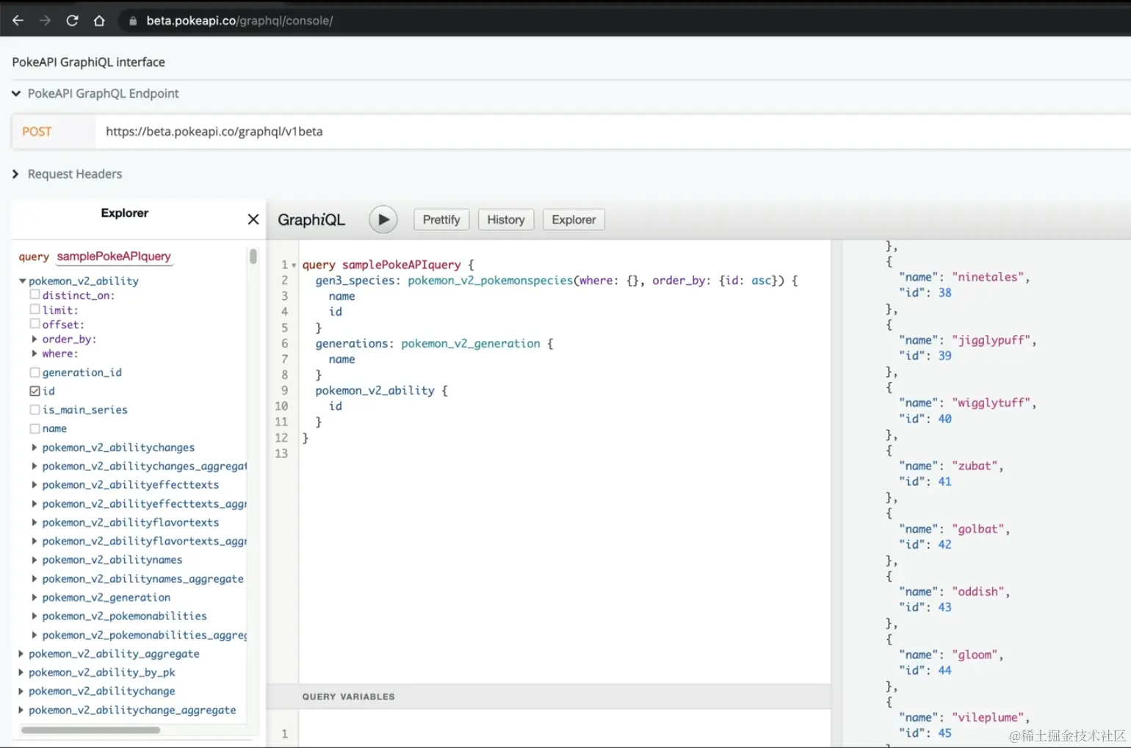1131x748 pixels.
Task: Close the Explorer panel with the X
Action: point(253,219)
